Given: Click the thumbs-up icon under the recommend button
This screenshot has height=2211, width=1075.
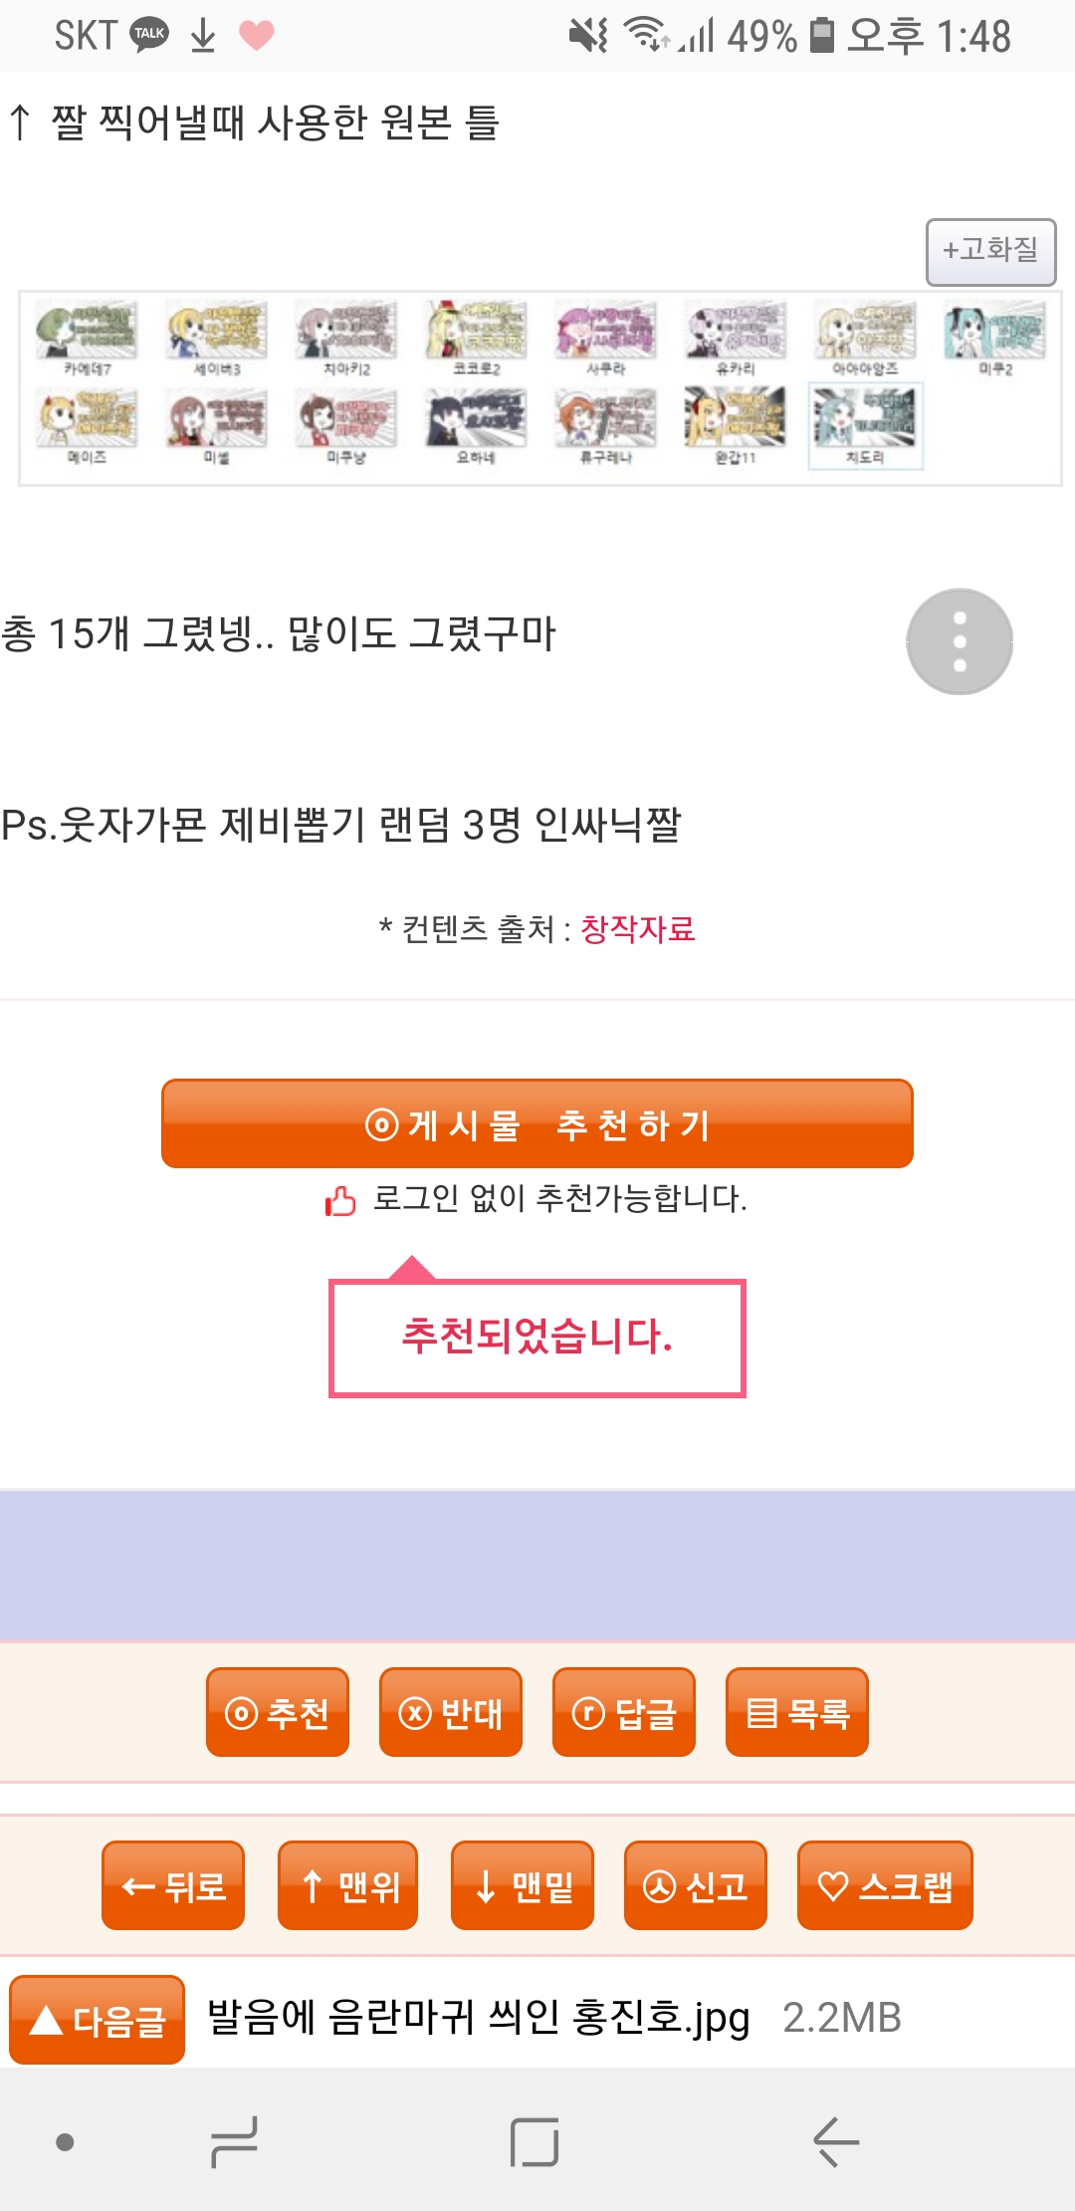Looking at the screenshot, I should click(x=340, y=1200).
